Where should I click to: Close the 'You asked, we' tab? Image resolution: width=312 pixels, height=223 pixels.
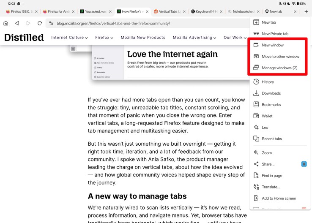[110, 11]
